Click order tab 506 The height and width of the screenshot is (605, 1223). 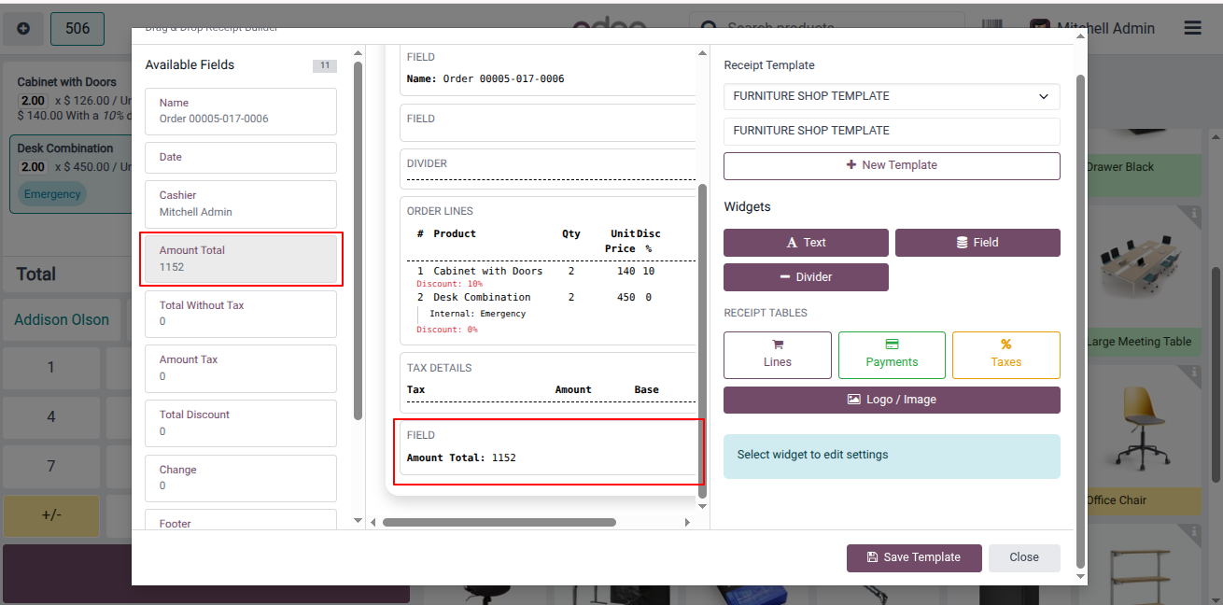click(x=77, y=29)
